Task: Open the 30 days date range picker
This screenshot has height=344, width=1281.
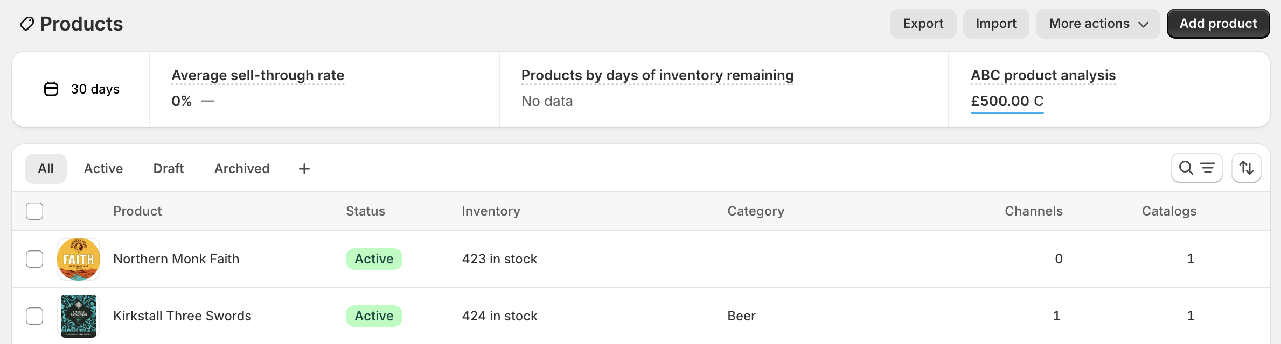Action: [82, 89]
